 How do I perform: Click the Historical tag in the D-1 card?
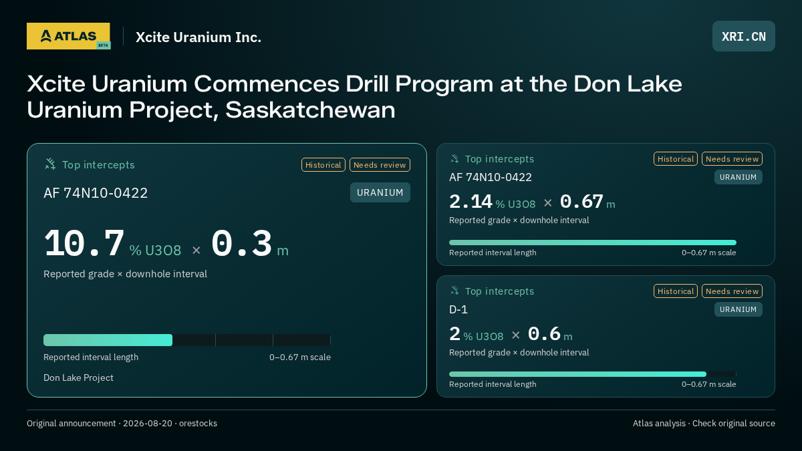pyautogui.click(x=676, y=291)
